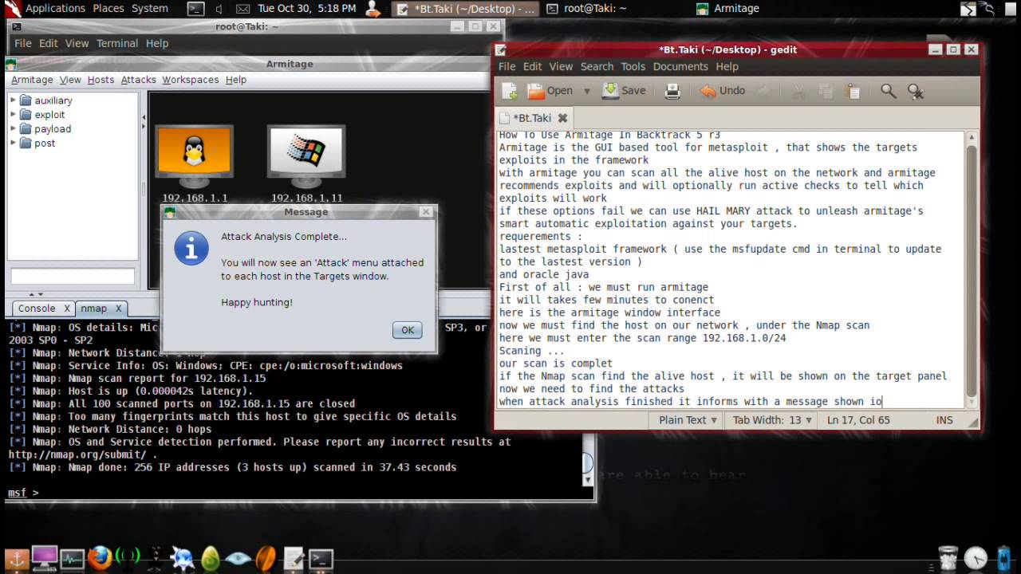The image size is (1021, 574).
Task: Select the Windows host 192.168.1.11
Action: click(x=306, y=163)
